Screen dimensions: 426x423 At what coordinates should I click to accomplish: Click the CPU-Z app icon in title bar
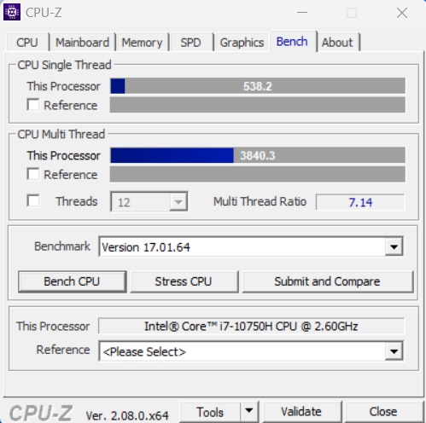coord(12,12)
